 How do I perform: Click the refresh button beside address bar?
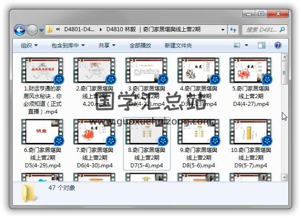pyautogui.click(x=234, y=30)
